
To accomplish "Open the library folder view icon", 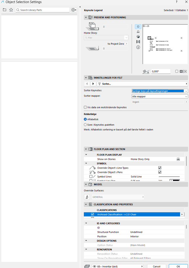I will (5, 10).
